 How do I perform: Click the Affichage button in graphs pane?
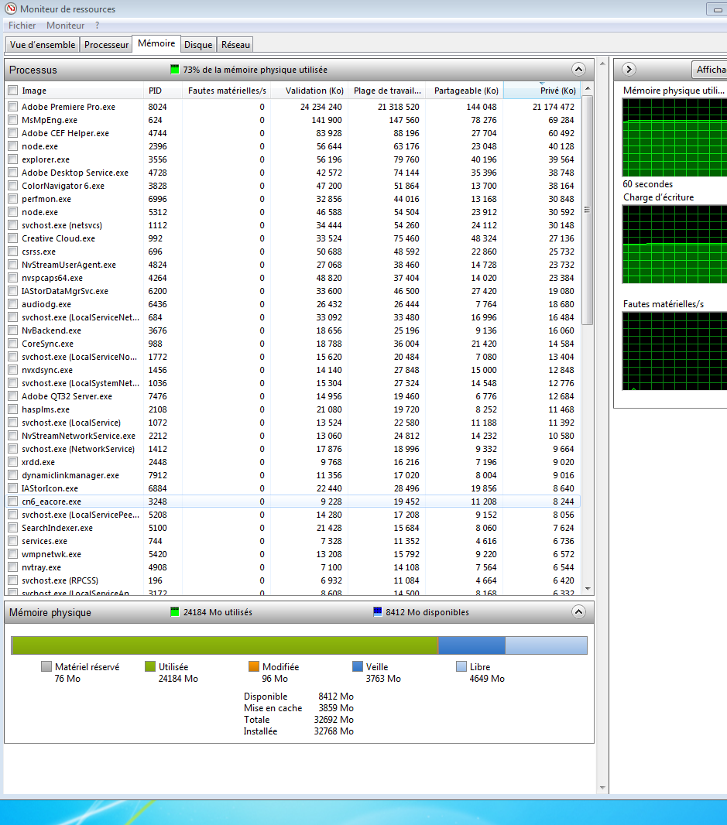click(x=710, y=70)
